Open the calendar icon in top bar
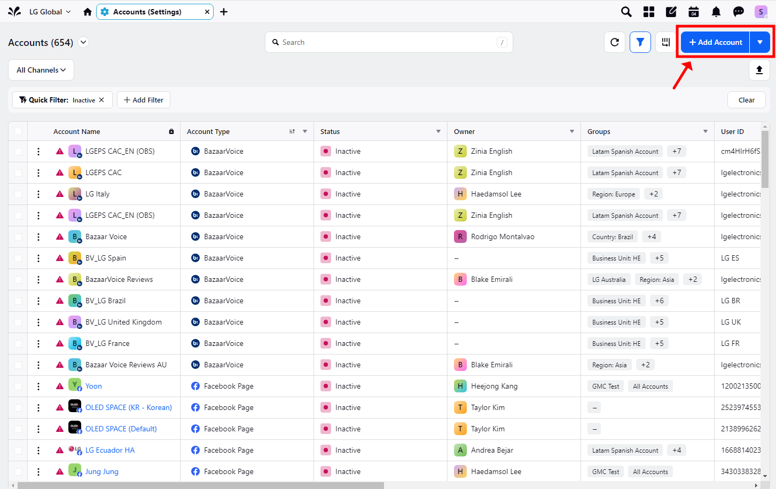This screenshot has height=489, width=776. point(694,12)
